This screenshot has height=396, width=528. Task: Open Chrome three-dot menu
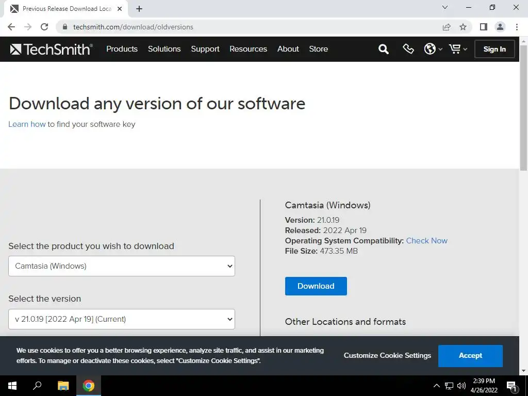517,27
